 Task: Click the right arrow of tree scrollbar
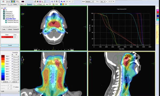[x=18, y=26]
